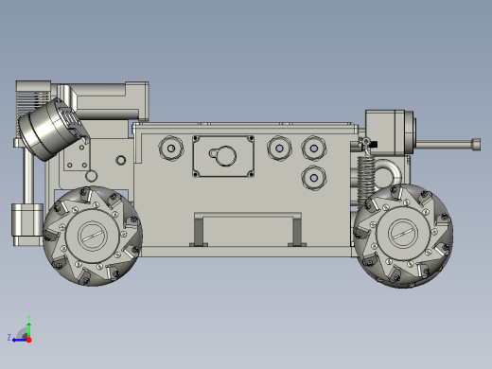
Task: Select the tilted cylindrical camera head
Action: pos(52,129)
